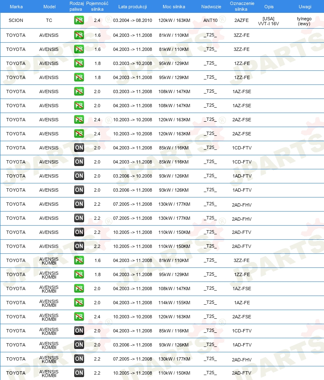The height and width of the screenshot is (380, 324).
Task: Click the 2.4 engine capacity in the SCION row
Action: pos(97,20)
